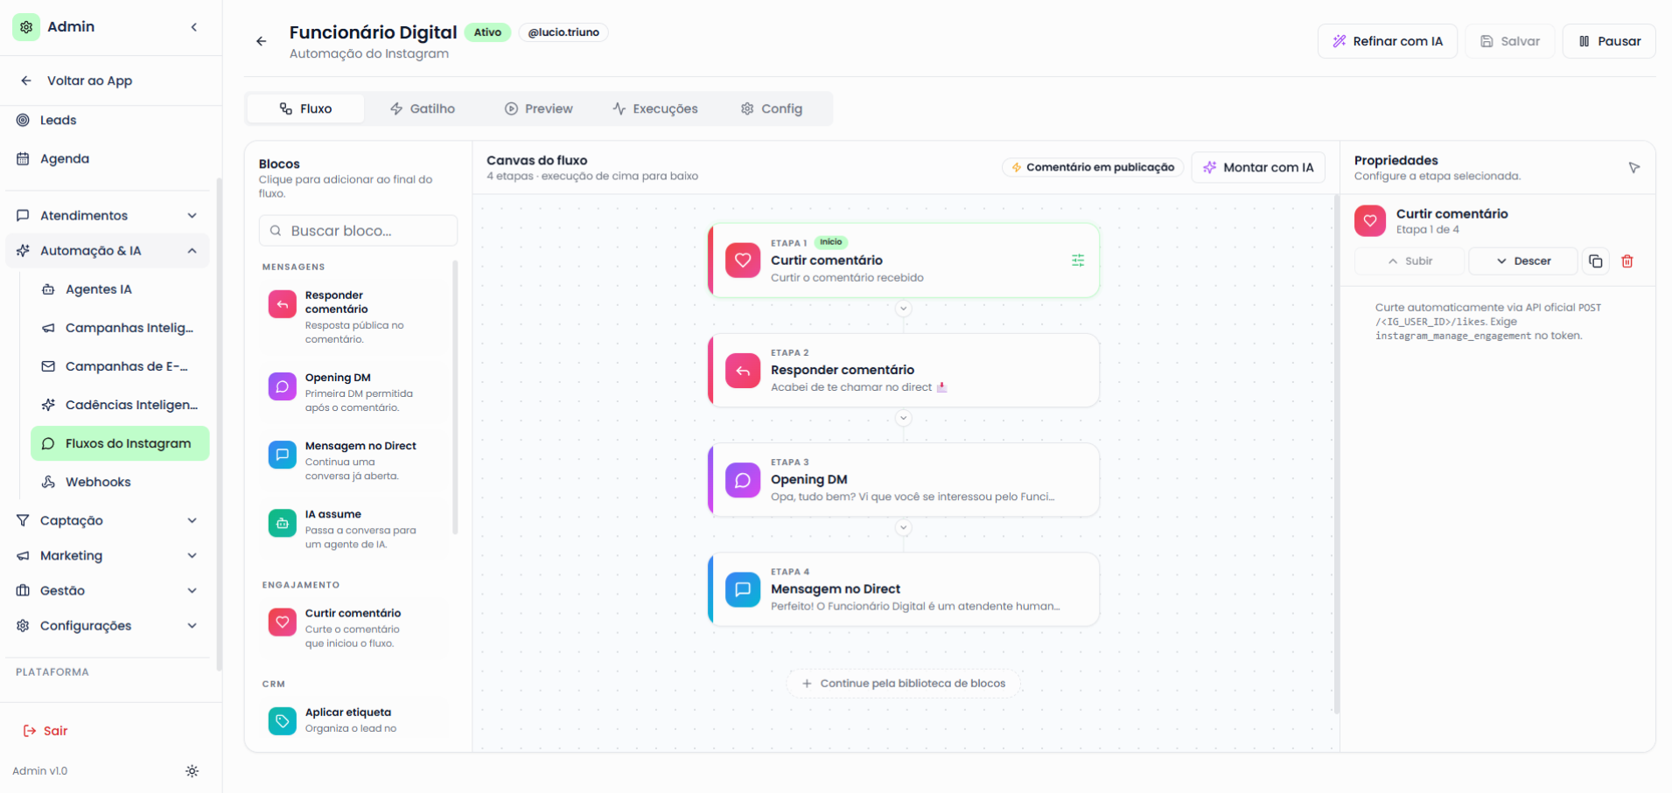1672x793 pixels.
Task: Toggle theme with sun icon
Action: (192, 771)
